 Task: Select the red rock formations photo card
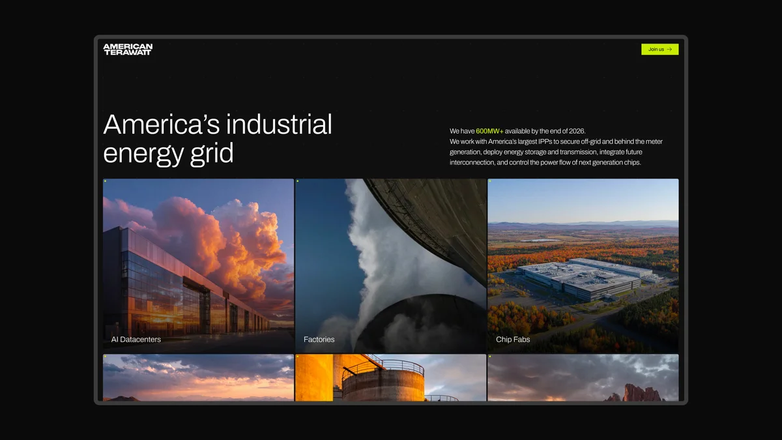tap(583, 377)
